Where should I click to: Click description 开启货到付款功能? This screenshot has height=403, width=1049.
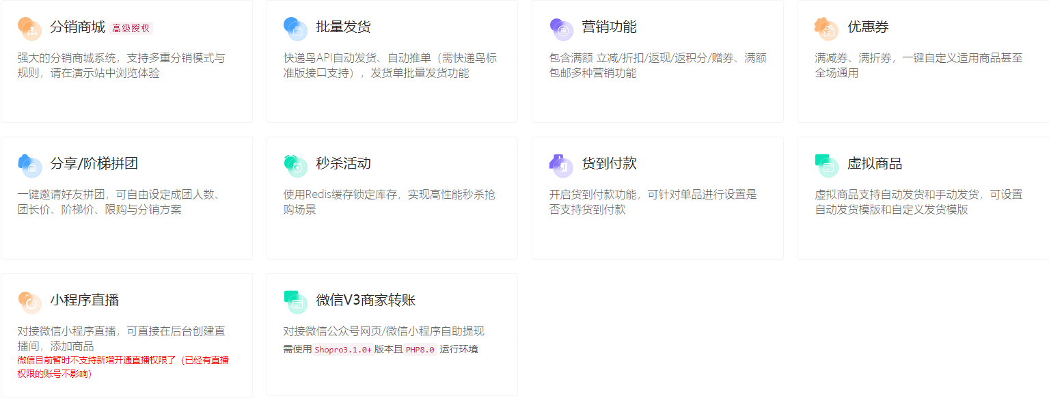click(653, 202)
